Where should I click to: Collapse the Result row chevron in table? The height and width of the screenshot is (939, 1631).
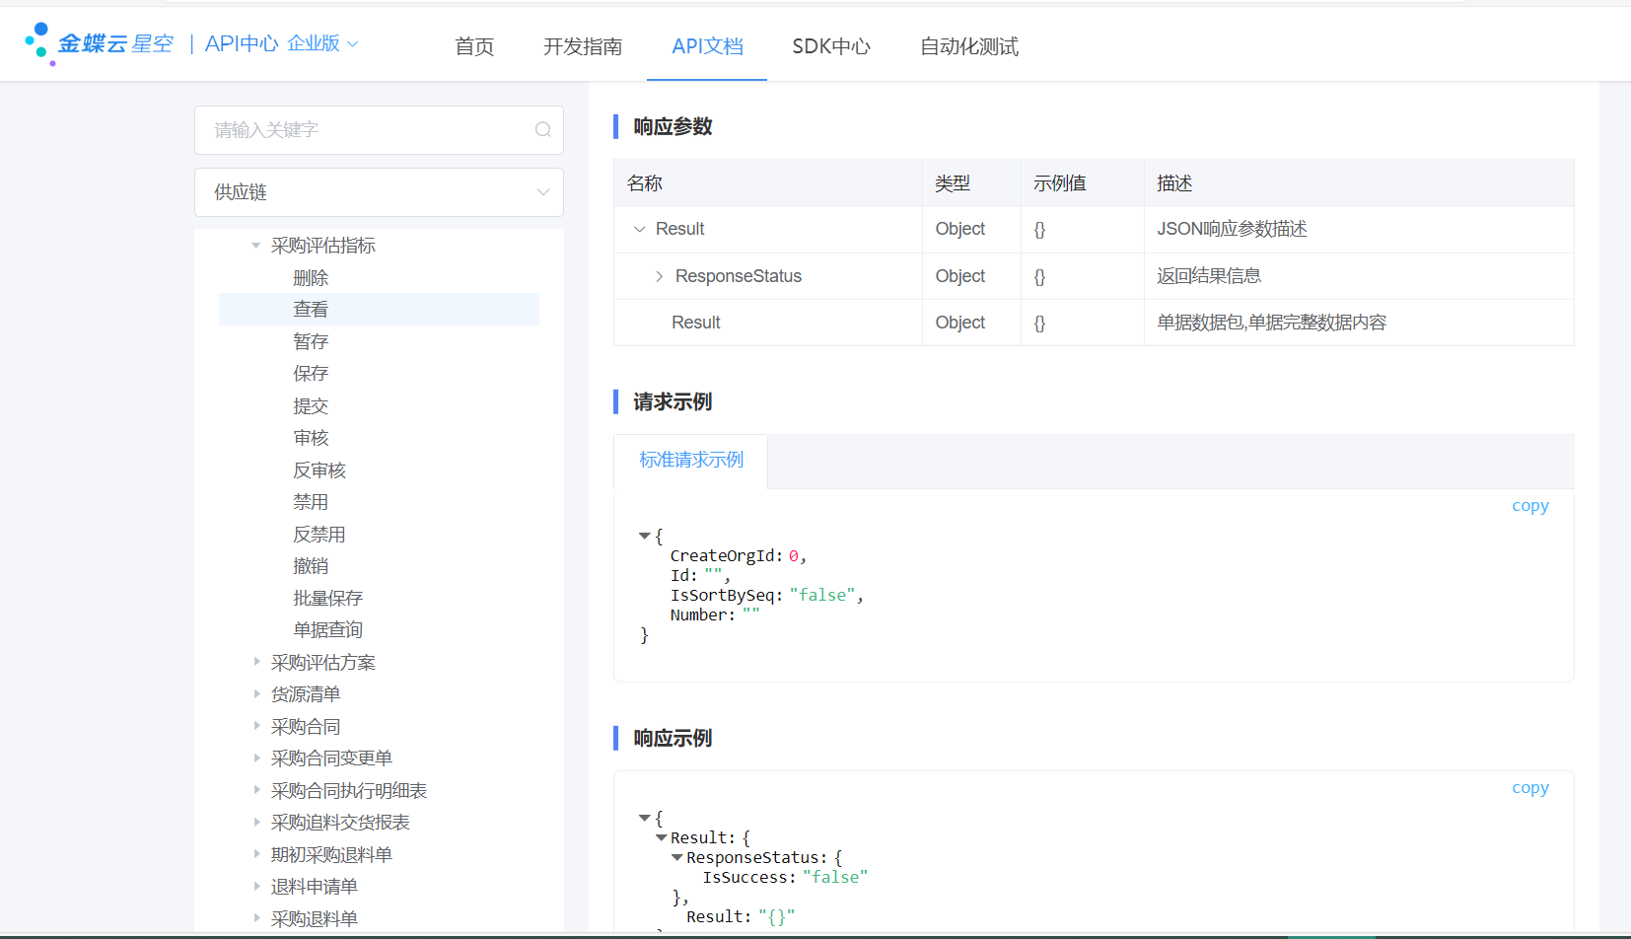(639, 229)
